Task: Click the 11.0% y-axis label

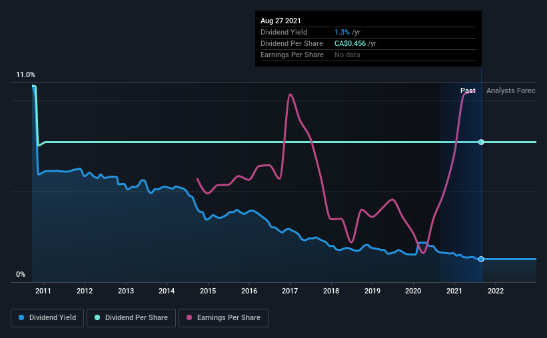Action: 25,75
